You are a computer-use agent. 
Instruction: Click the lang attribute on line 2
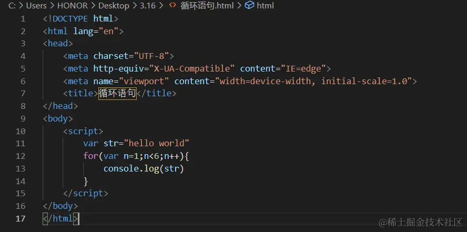coord(83,31)
